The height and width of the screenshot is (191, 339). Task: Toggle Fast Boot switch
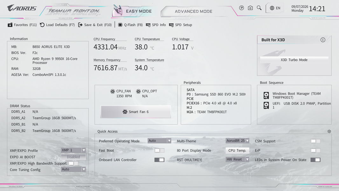coord(159,150)
